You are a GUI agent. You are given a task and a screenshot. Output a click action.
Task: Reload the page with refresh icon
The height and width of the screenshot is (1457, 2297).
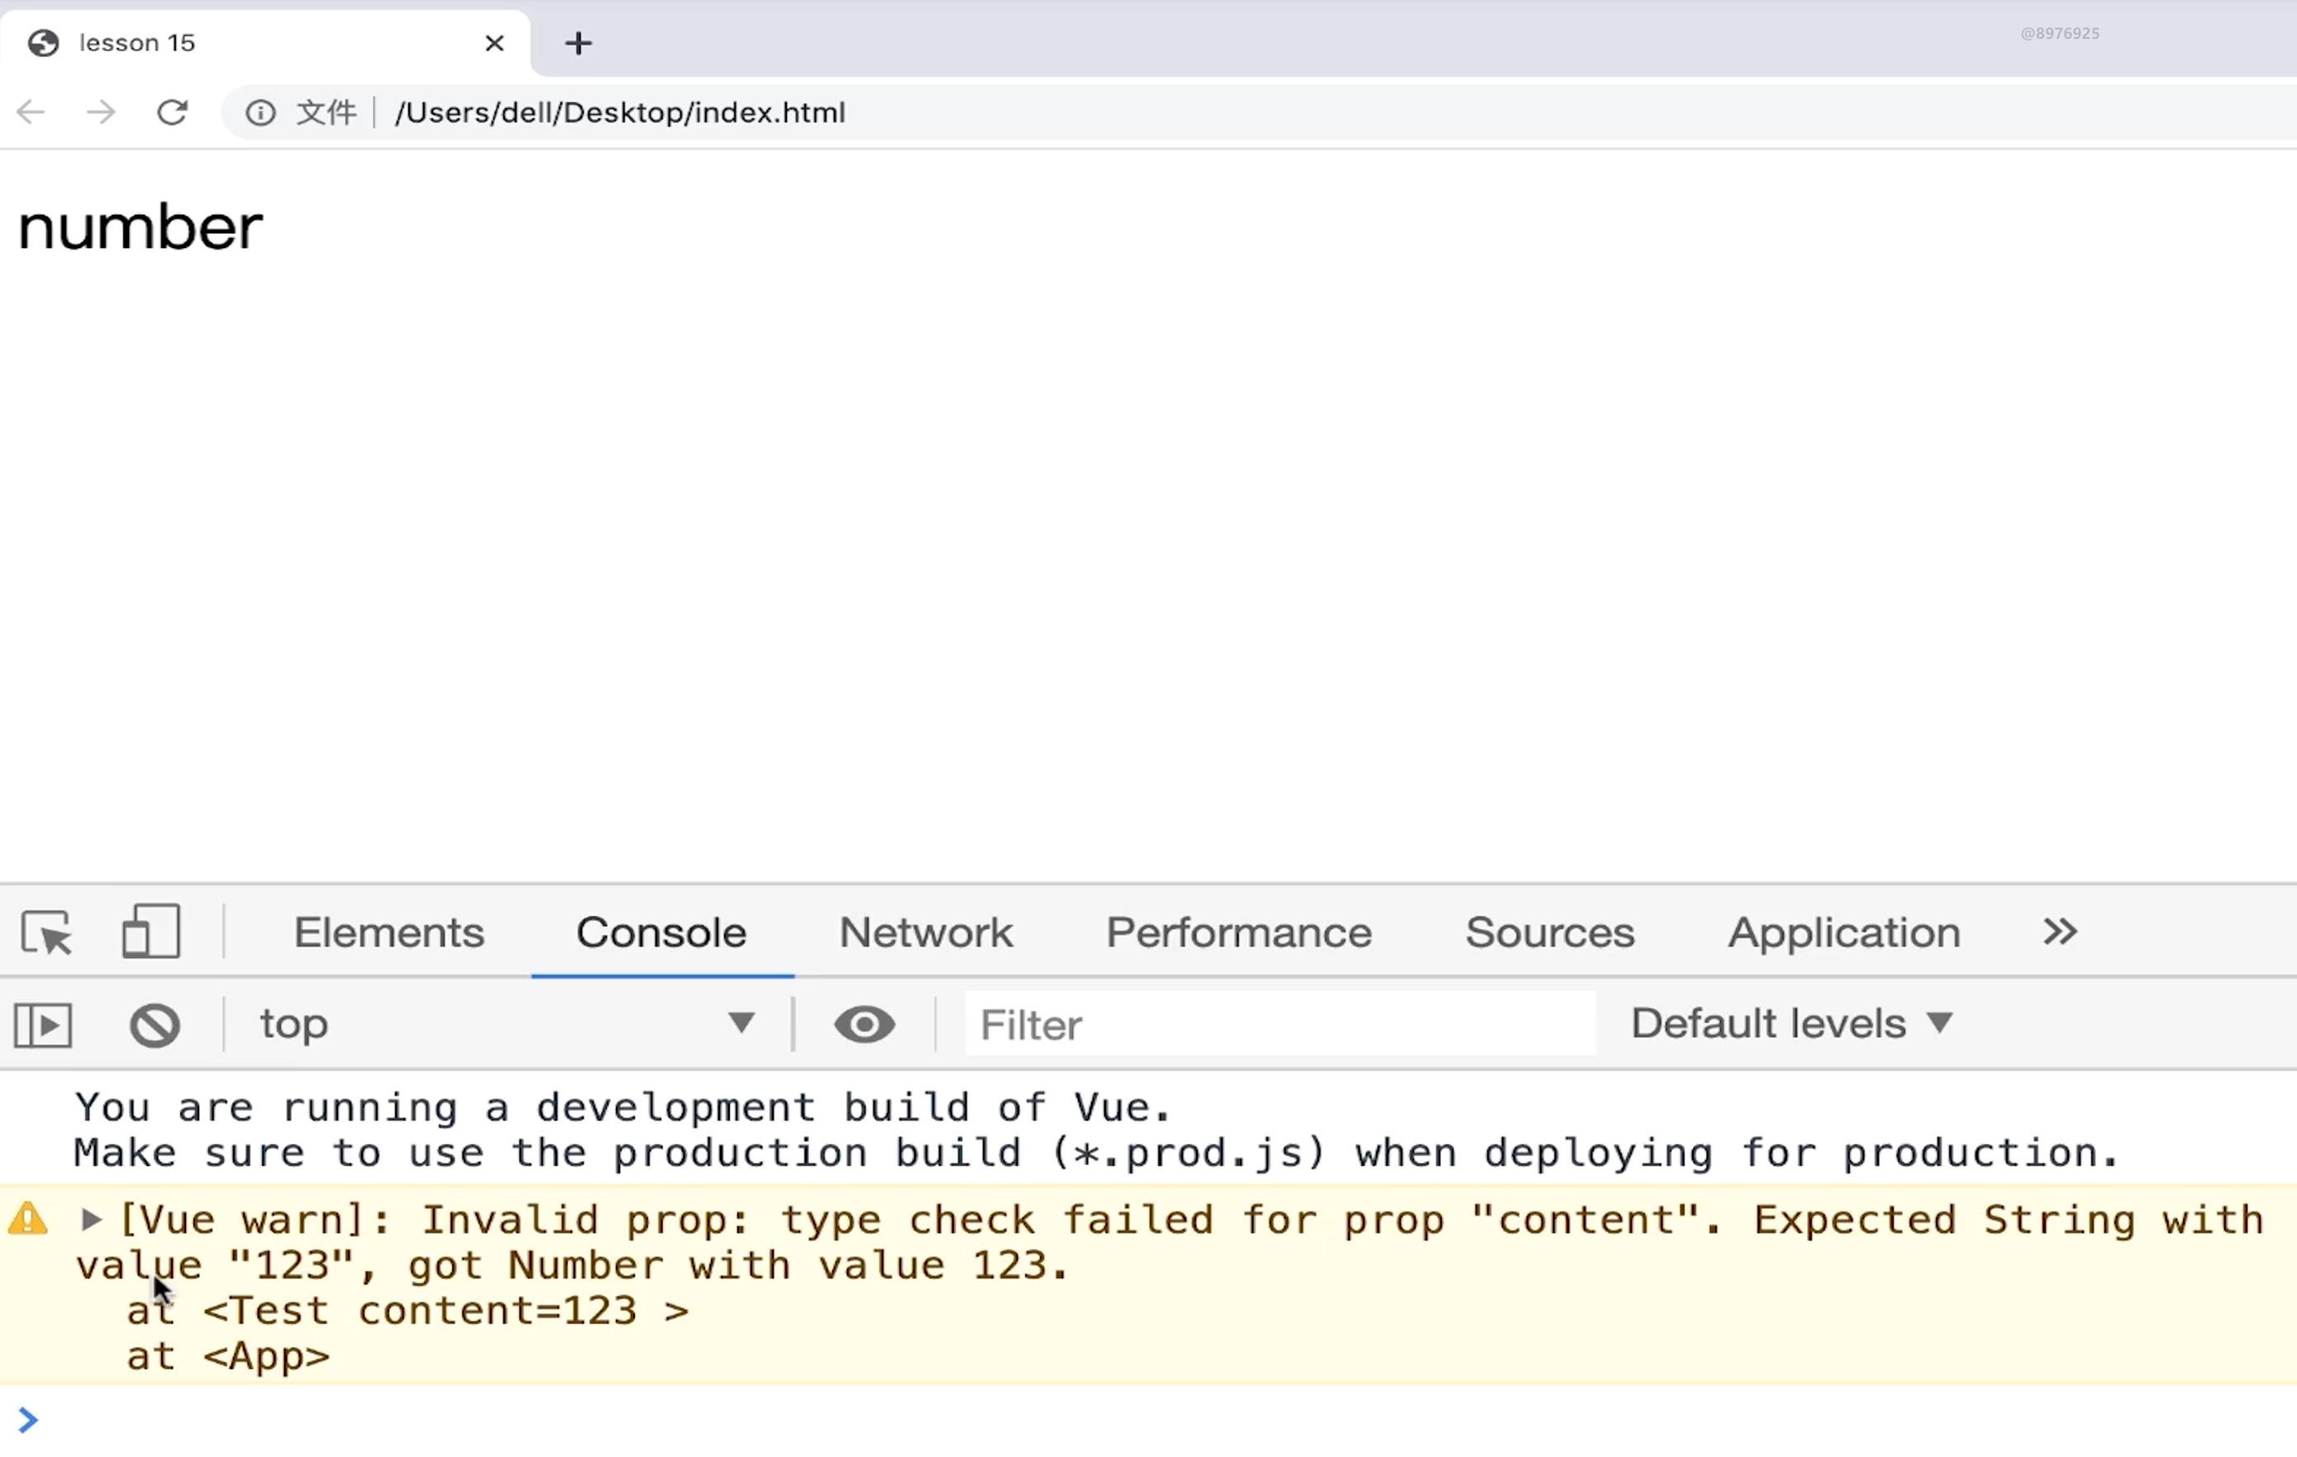coord(172,112)
